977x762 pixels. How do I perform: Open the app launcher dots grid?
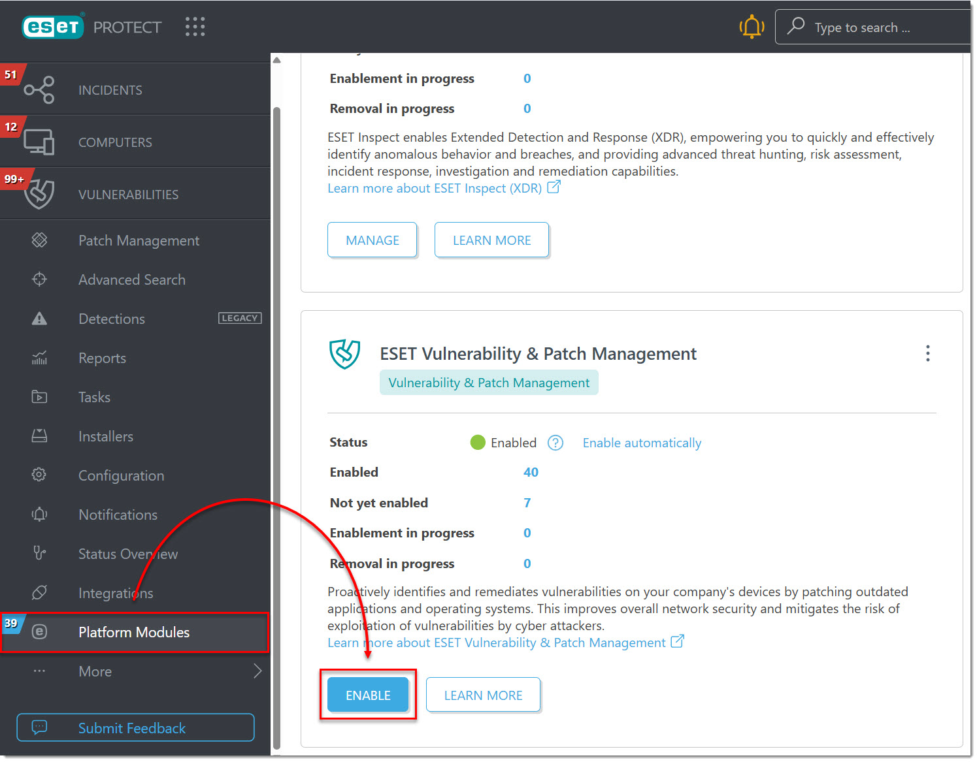(x=195, y=27)
